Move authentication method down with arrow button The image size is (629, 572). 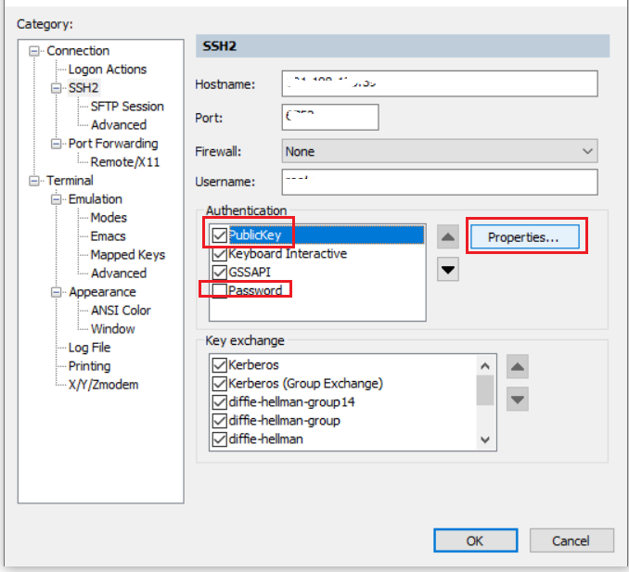(448, 270)
